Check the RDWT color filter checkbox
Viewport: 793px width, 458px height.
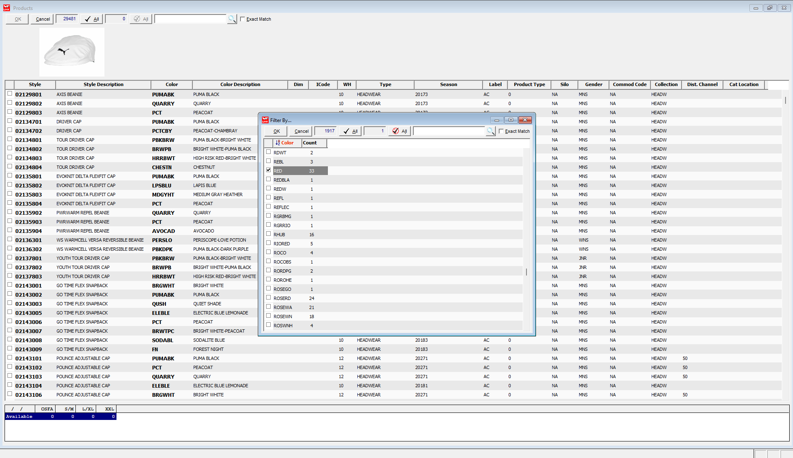click(x=269, y=152)
